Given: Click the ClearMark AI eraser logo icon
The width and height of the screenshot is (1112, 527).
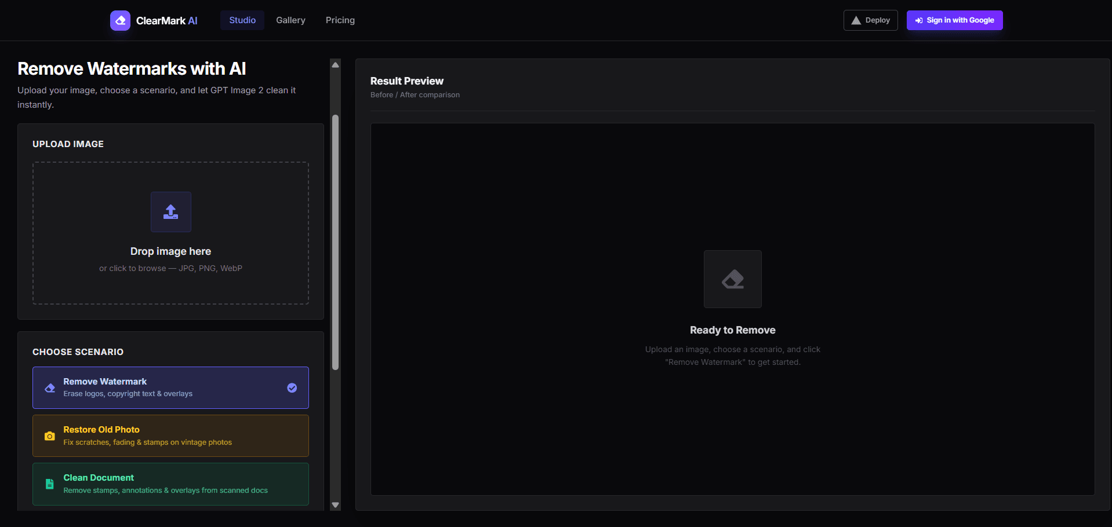Looking at the screenshot, I should (120, 20).
